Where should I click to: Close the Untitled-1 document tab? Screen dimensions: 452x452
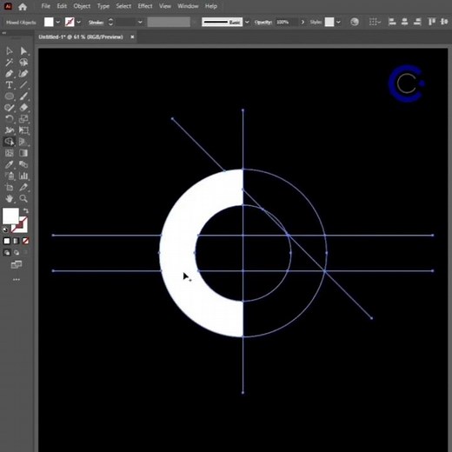click(x=132, y=37)
